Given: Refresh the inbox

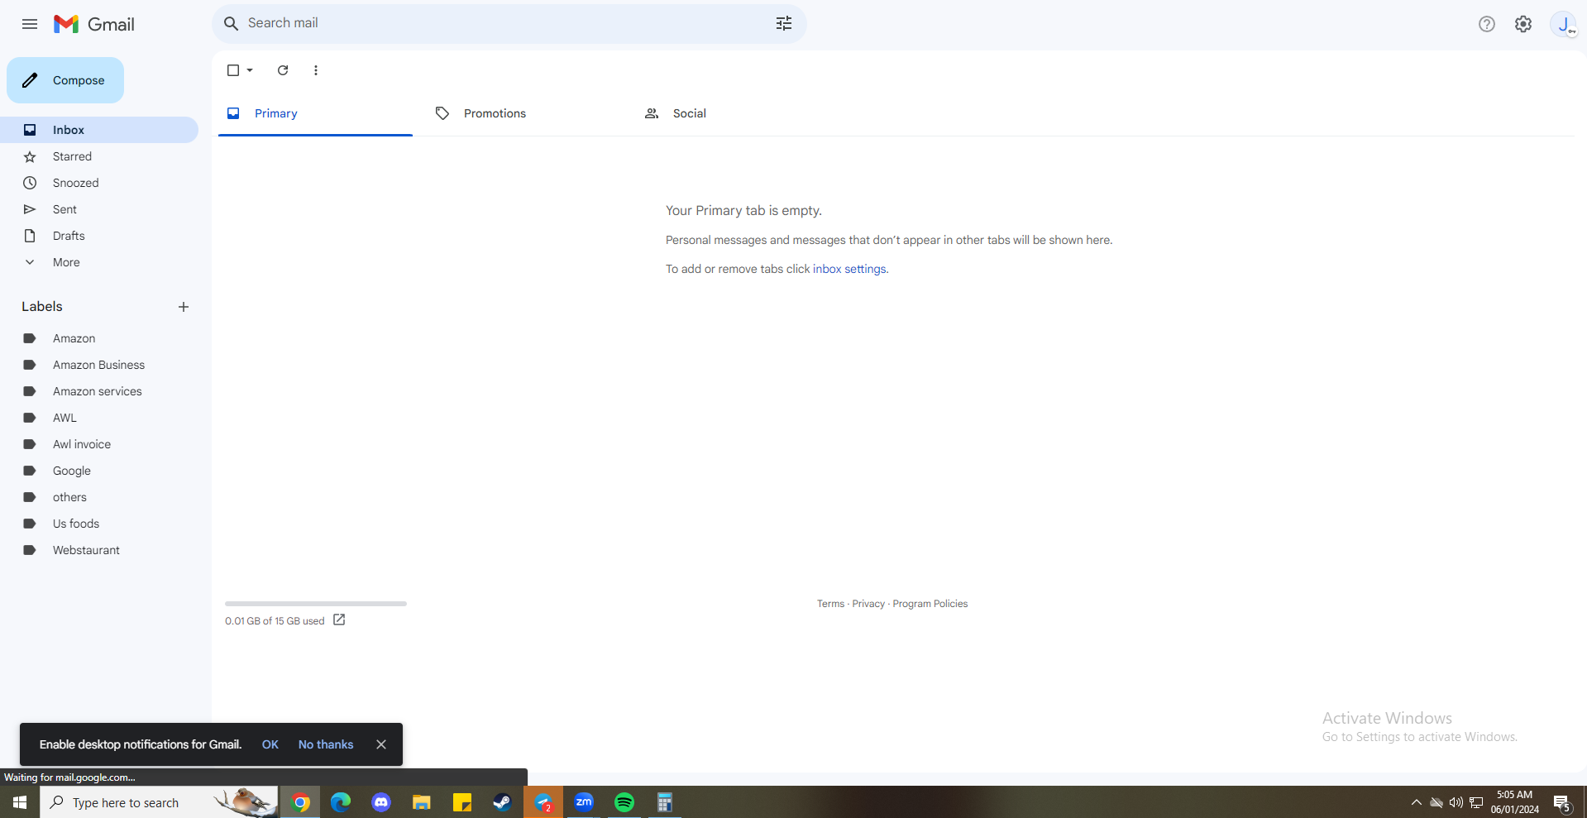Looking at the screenshot, I should [283, 70].
